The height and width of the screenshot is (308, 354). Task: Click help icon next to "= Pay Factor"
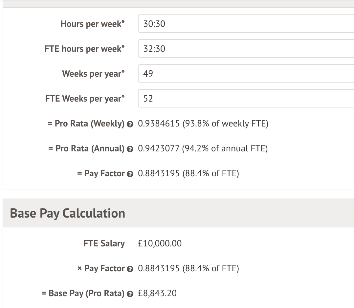tap(130, 174)
